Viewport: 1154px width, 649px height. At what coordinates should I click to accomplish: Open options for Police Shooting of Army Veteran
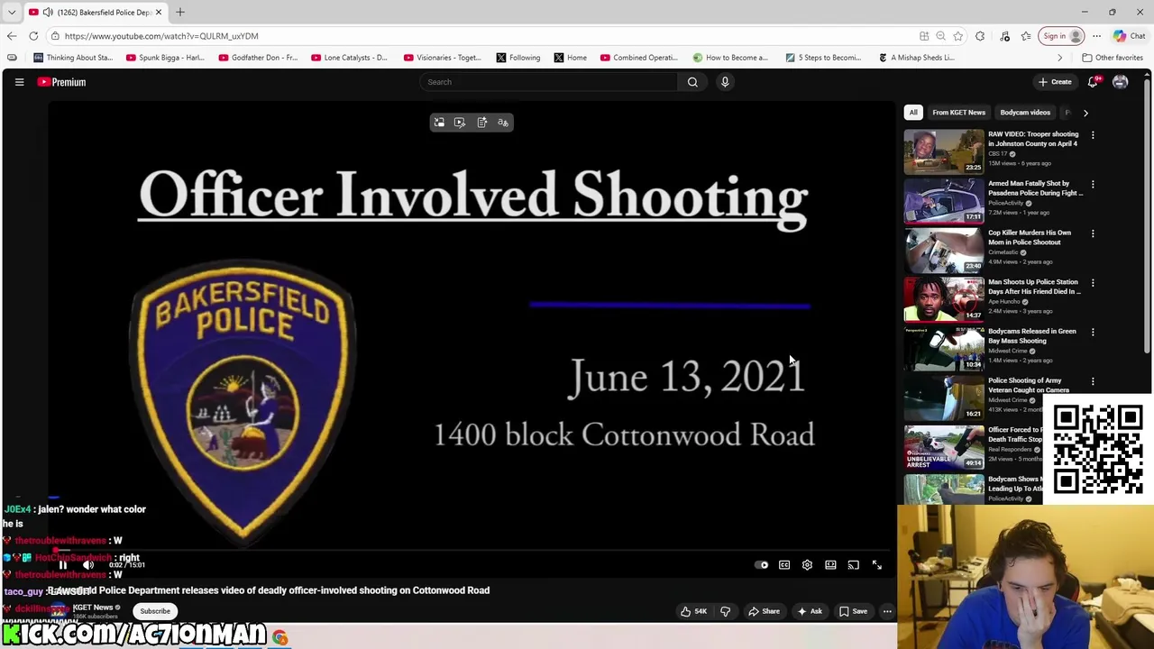(x=1093, y=381)
